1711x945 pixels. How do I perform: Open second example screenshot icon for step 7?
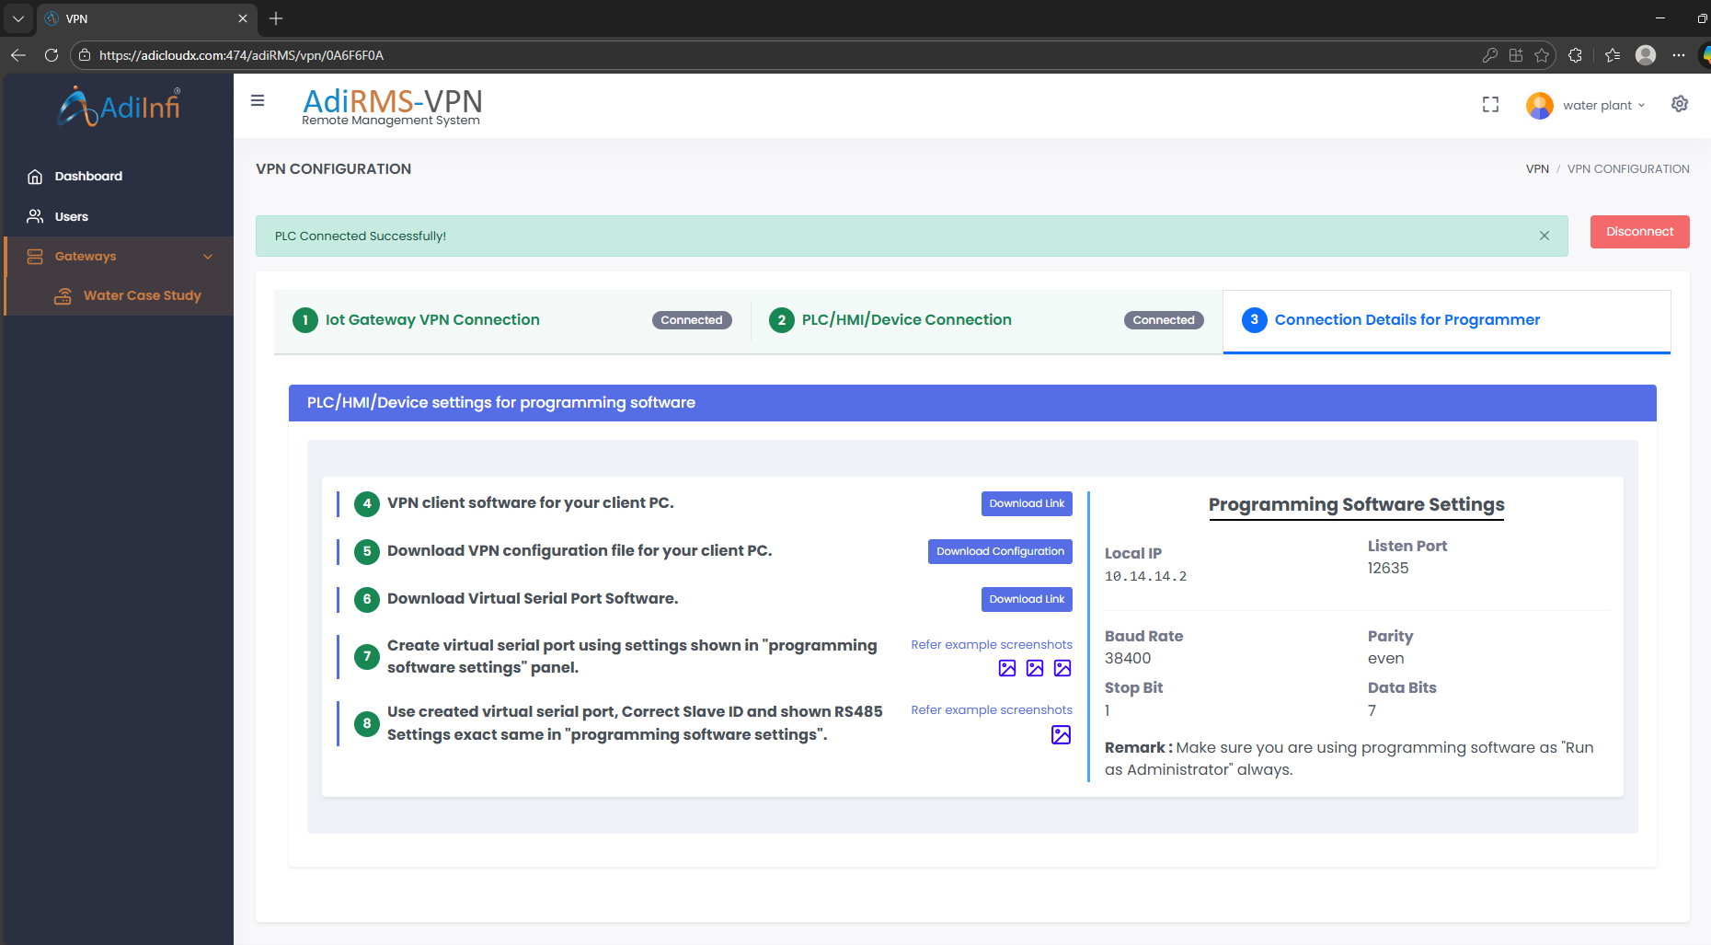coord(1035,668)
